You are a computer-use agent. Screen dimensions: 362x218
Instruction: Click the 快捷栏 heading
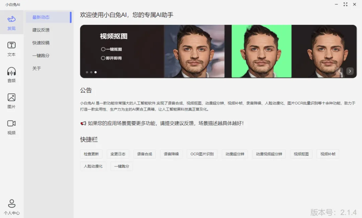coord(89,139)
